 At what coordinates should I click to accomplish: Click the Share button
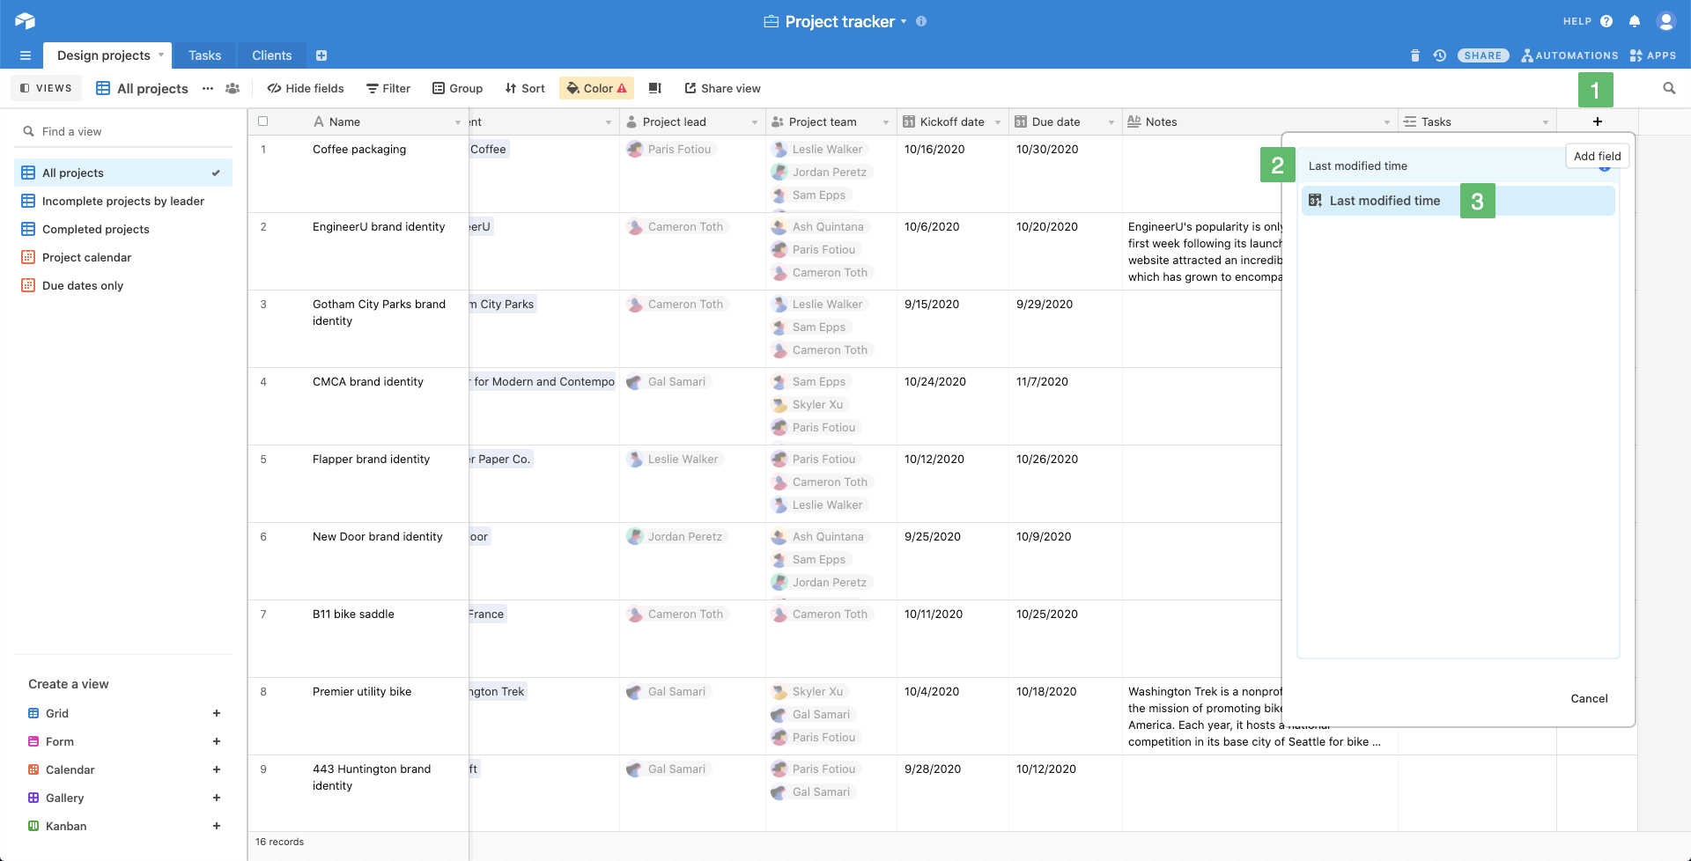[x=1483, y=55]
